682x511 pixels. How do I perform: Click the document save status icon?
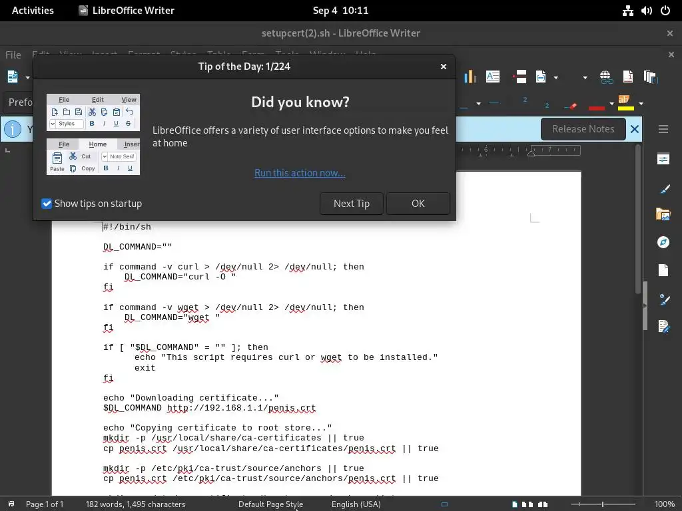(11, 504)
